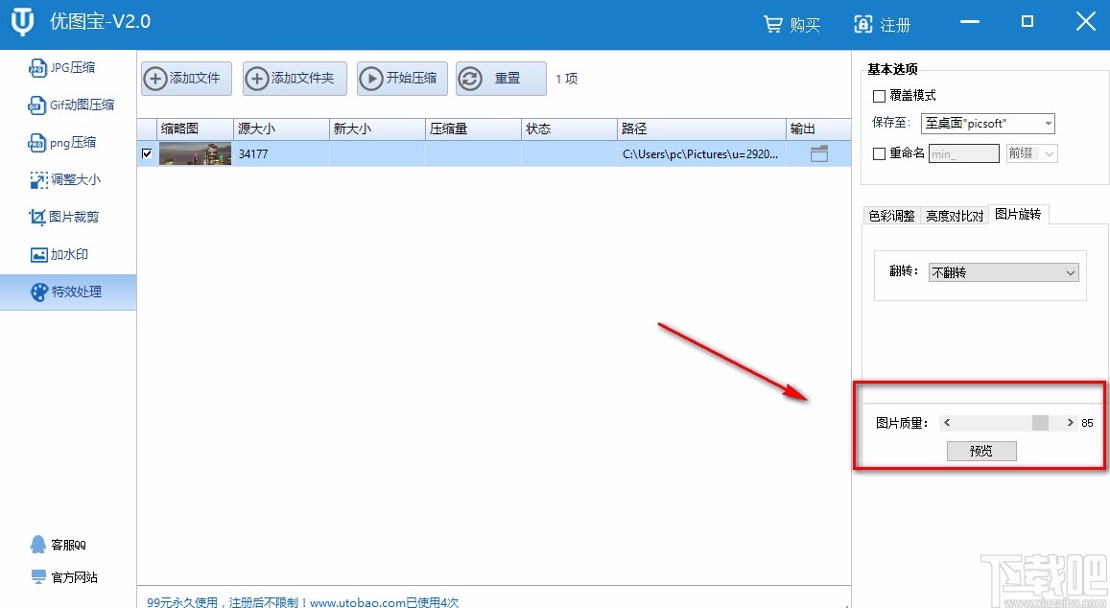The height and width of the screenshot is (608, 1110).
Task: Open the 不翻转 flip options dropdown
Action: (1004, 272)
